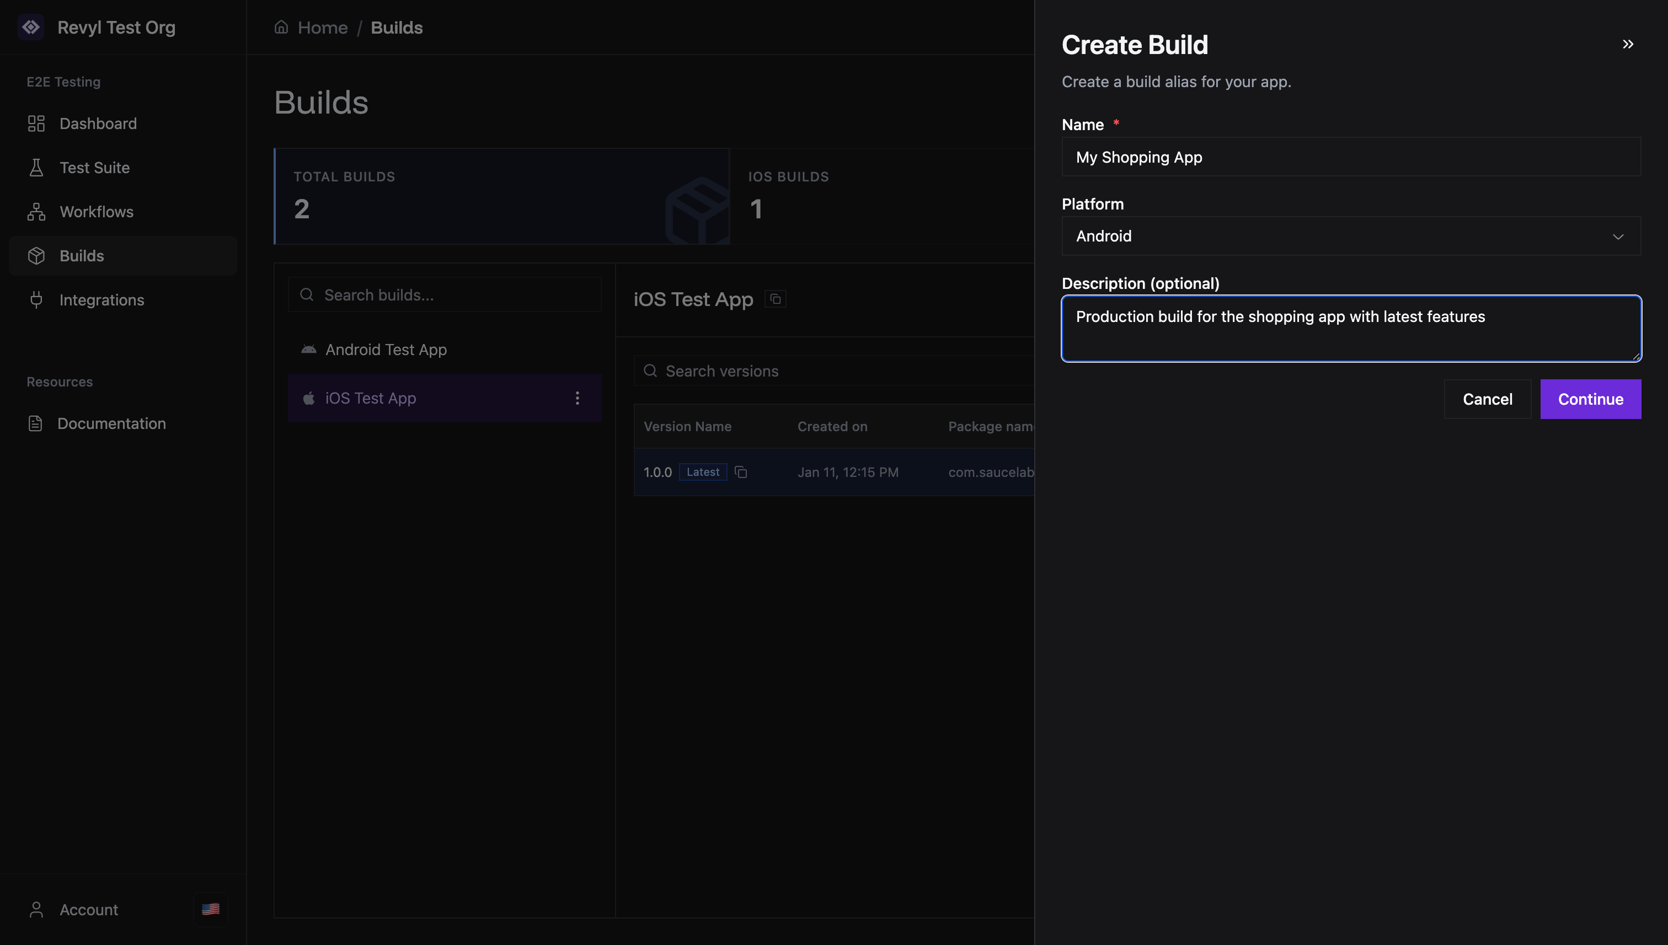This screenshot has width=1668, height=945.
Task: Open the iOS Test App three-dot menu
Action: 577,398
